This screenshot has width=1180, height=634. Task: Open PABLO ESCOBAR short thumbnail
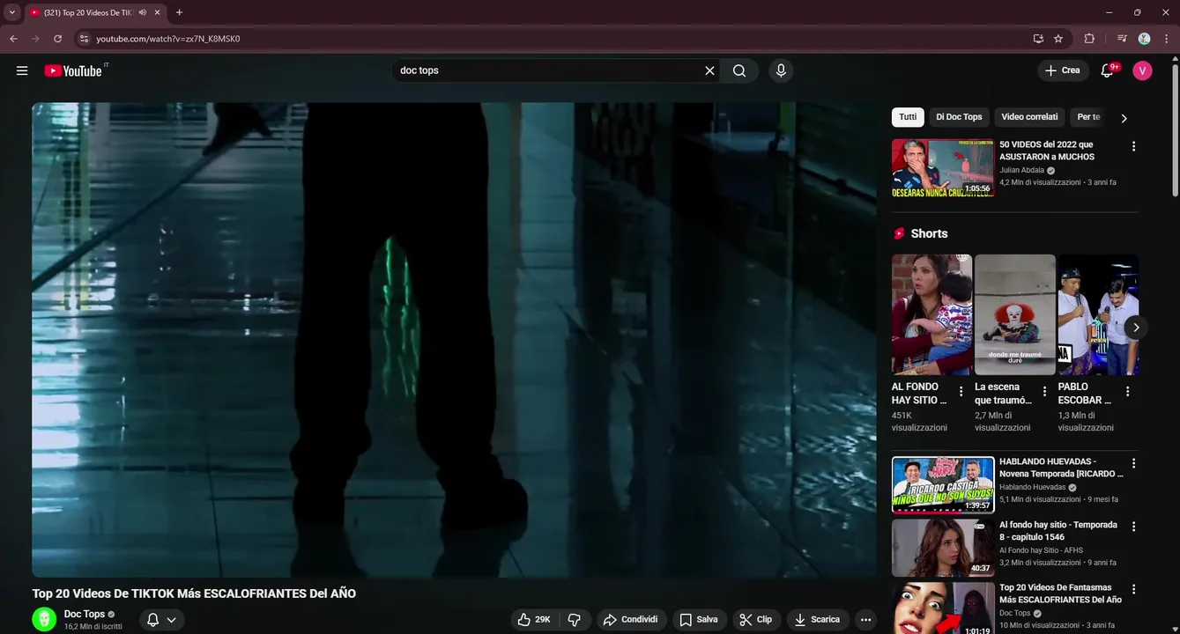pyautogui.click(x=1098, y=314)
